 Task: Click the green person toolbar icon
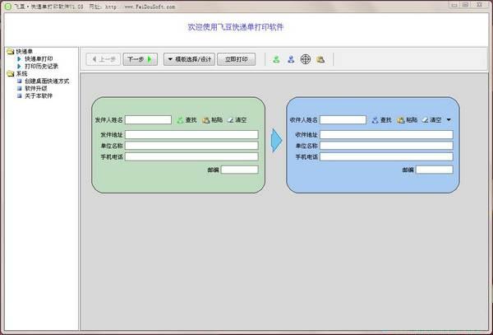276,59
